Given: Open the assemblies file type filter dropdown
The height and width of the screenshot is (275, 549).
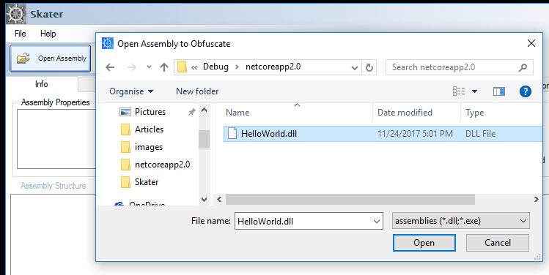Looking at the screenshot, I should click(461, 221).
